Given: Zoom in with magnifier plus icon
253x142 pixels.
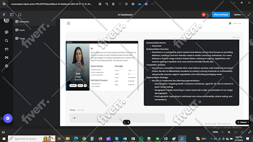Looking at the screenshot, I should [x=229, y=132].
